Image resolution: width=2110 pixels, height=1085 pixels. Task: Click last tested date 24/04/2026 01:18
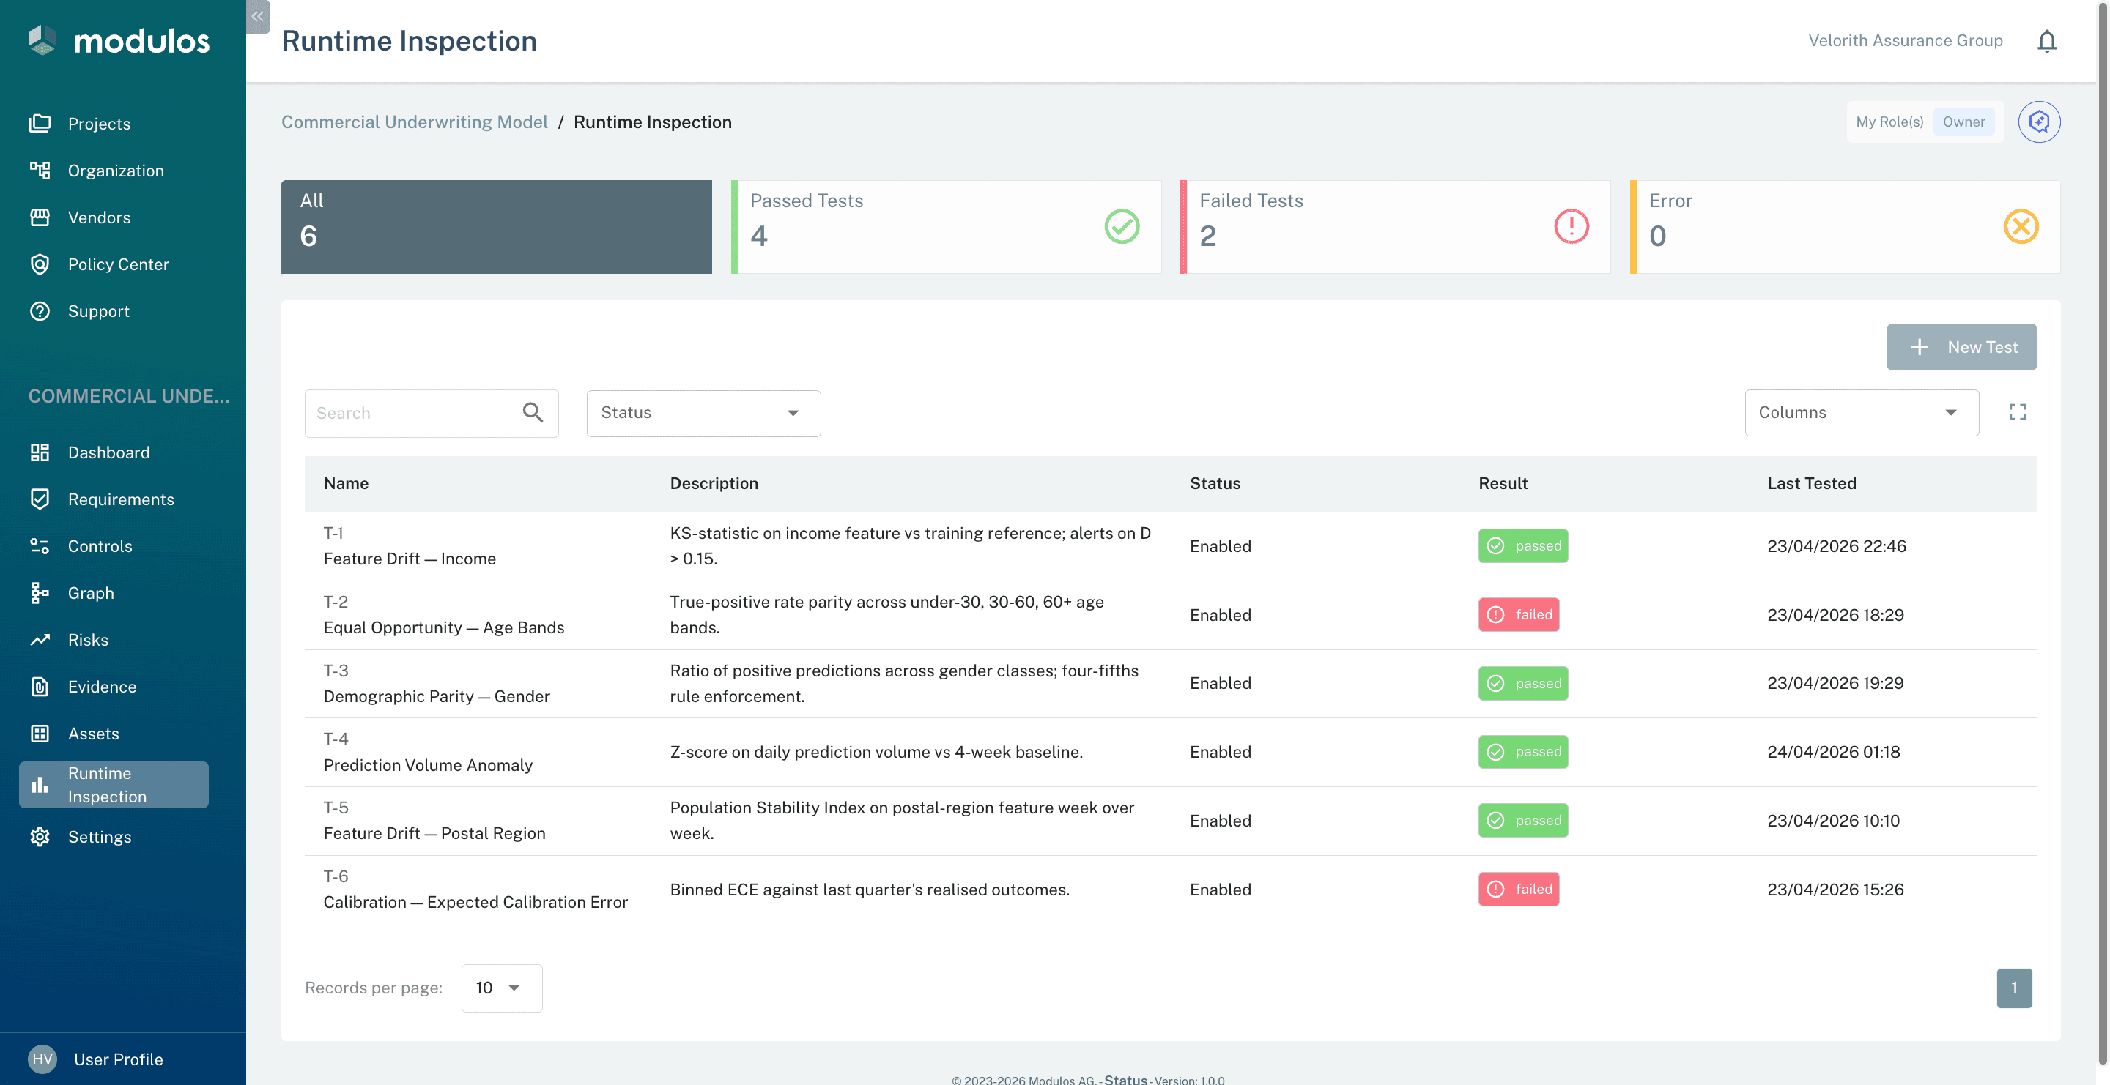(1833, 752)
